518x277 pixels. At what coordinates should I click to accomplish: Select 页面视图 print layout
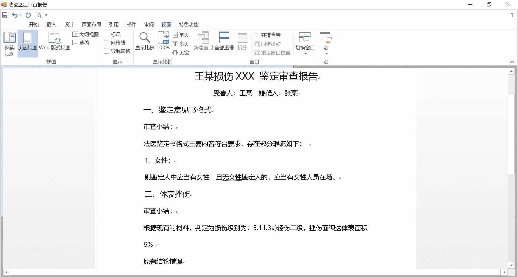tap(28, 44)
